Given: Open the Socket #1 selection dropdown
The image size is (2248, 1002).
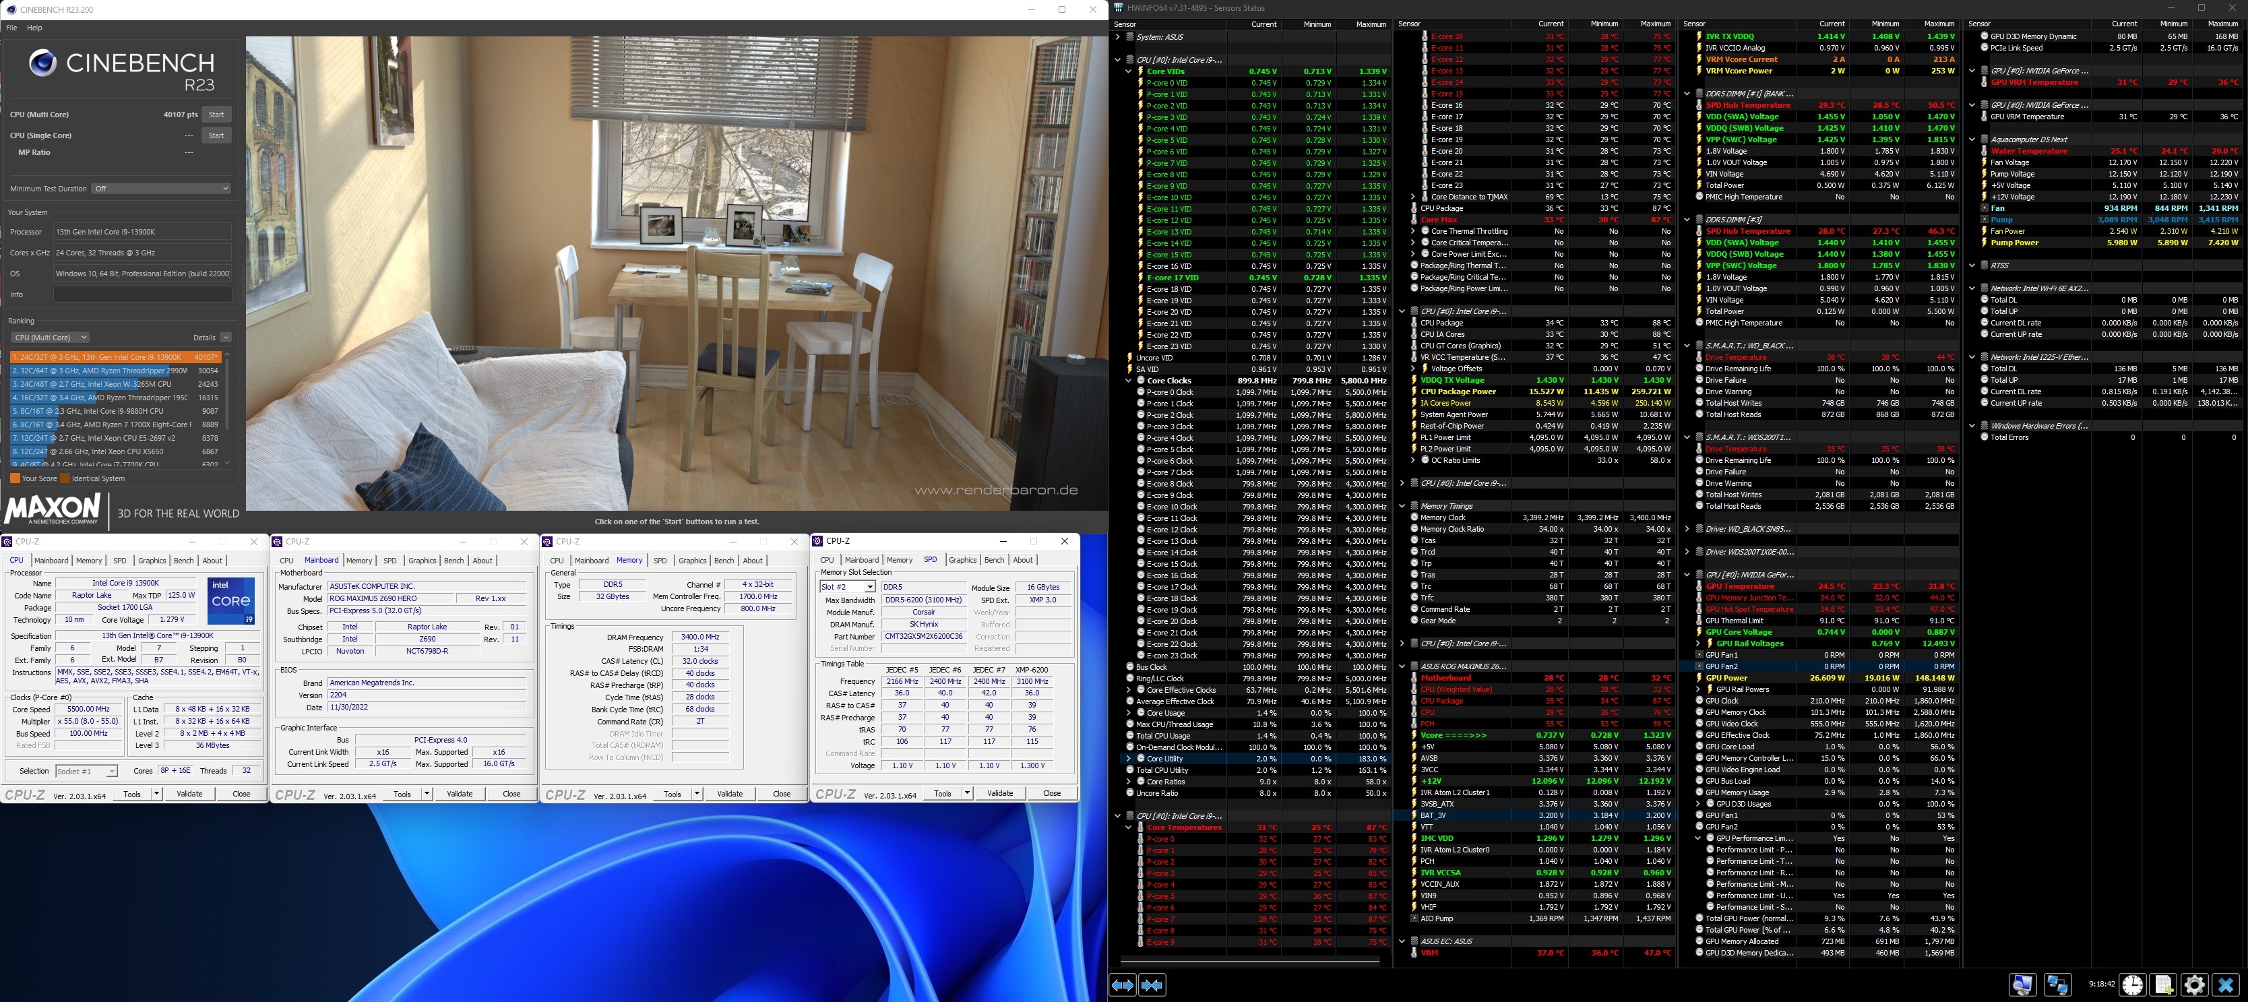Looking at the screenshot, I should tap(86, 772).
